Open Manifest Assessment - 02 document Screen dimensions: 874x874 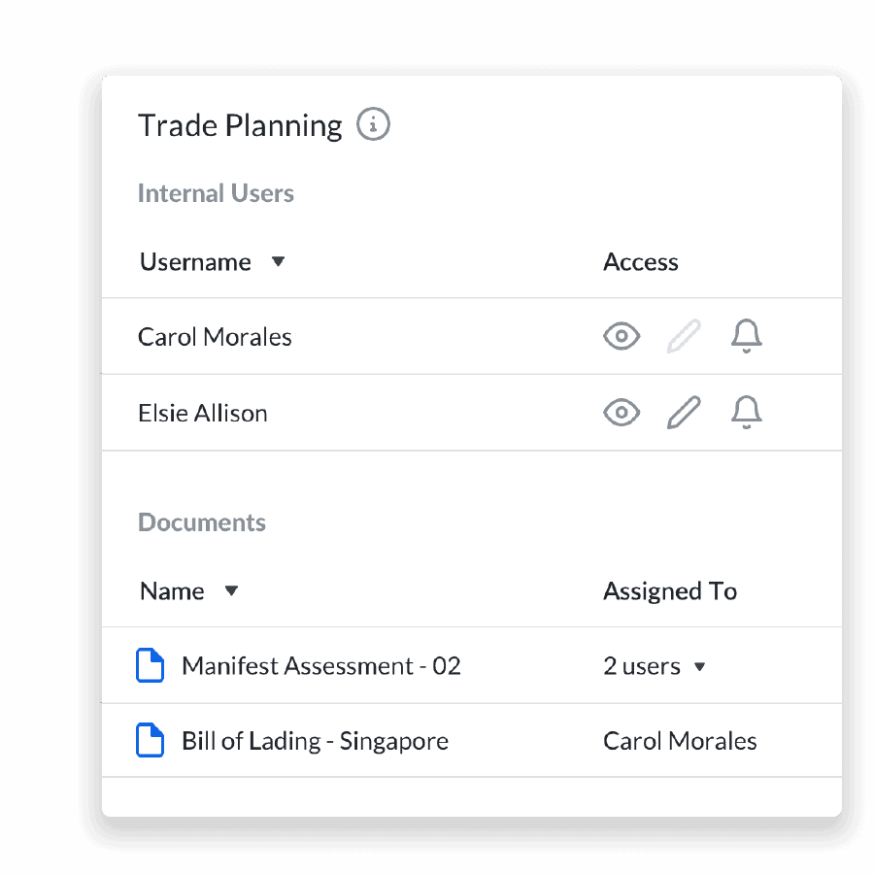click(x=320, y=666)
